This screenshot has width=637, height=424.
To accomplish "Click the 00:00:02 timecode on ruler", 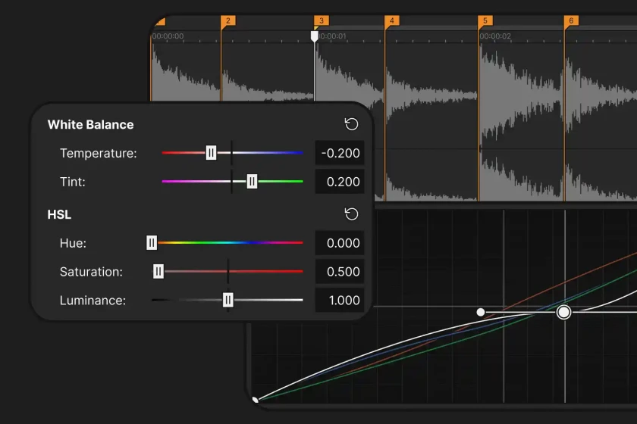I will pyautogui.click(x=495, y=36).
